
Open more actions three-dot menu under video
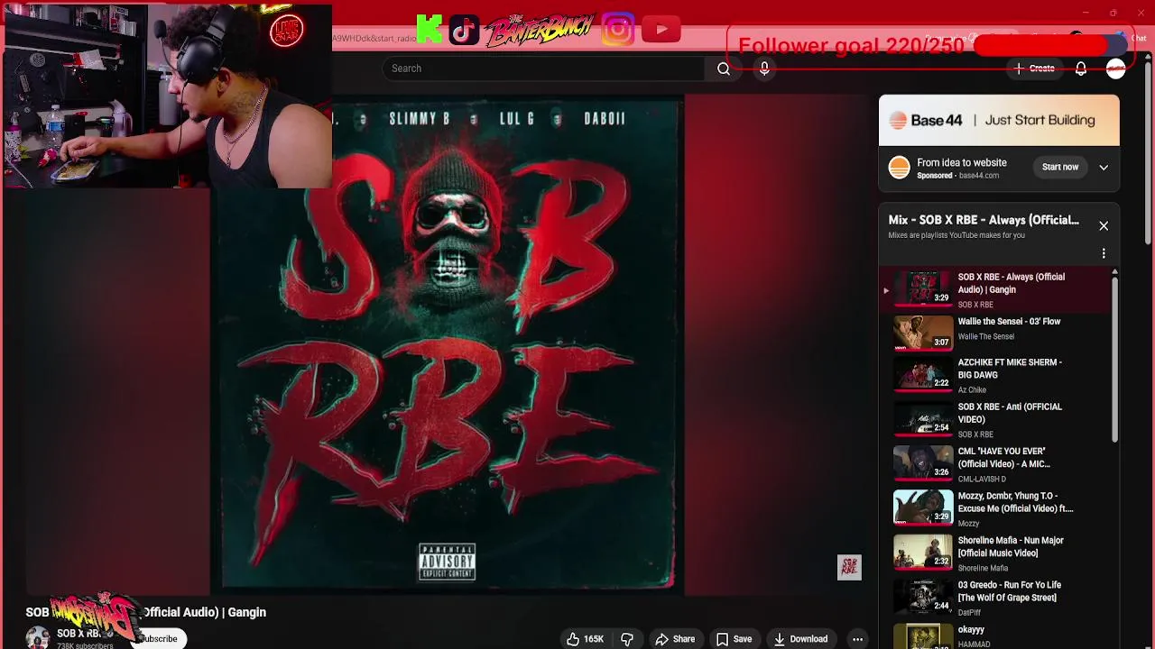pyautogui.click(x=857, y=639)
